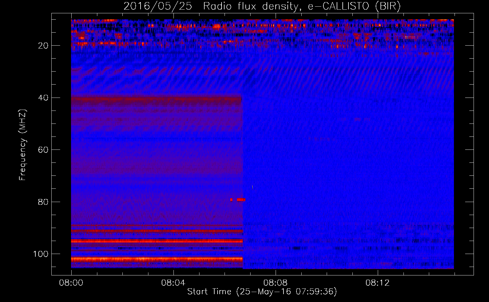Click the 08:04 time tick label

pos(173,283)
